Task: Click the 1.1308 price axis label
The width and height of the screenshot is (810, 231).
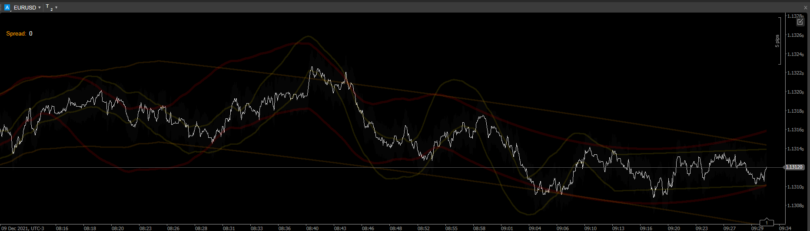Action: pyautogui.click(x=795, y=205)
